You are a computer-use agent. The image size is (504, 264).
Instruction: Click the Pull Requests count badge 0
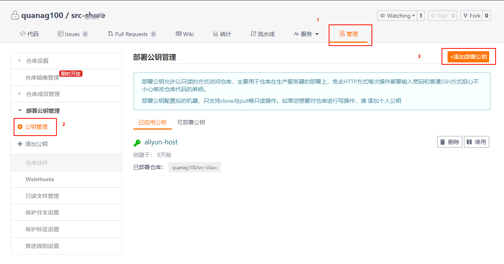(x=153, y=34)
